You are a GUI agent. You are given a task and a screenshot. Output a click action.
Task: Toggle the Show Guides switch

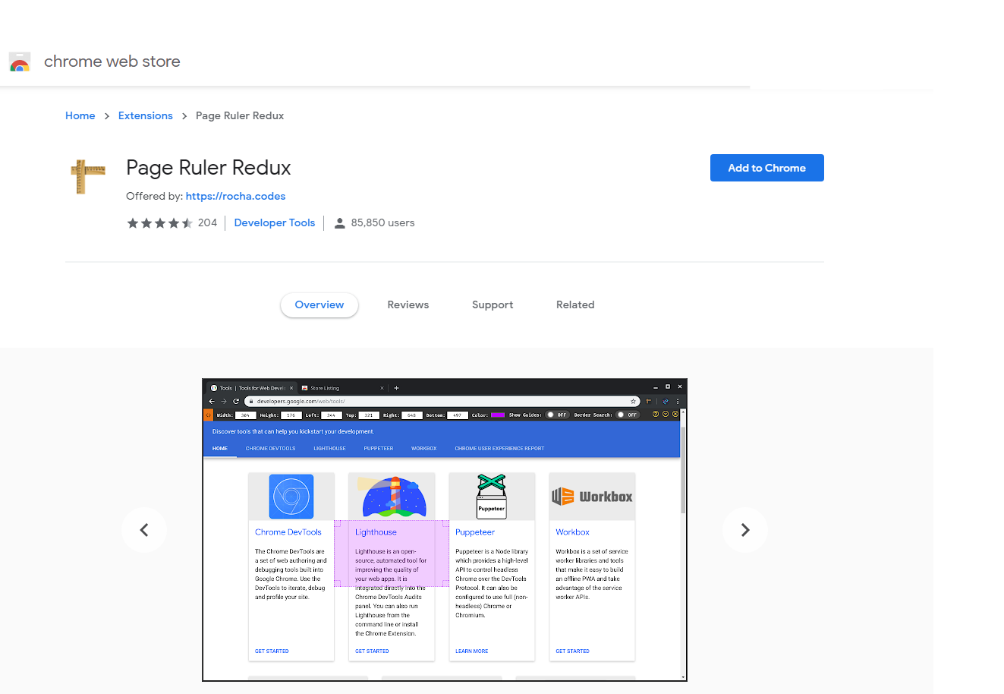(556, 415)
